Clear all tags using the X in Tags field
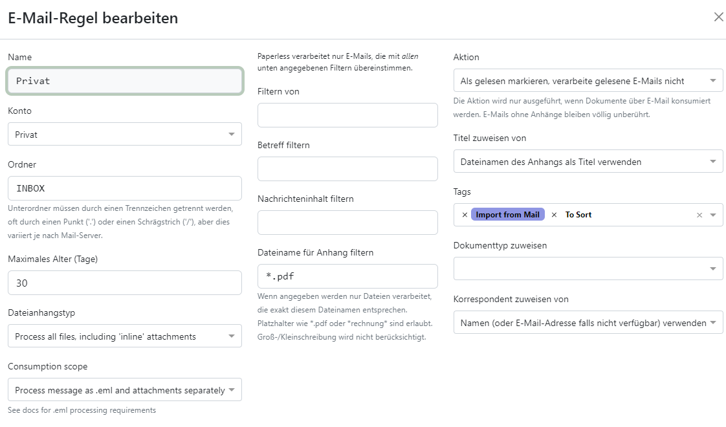The height and width of the screenshot is (427, 726). coord(699,214)
